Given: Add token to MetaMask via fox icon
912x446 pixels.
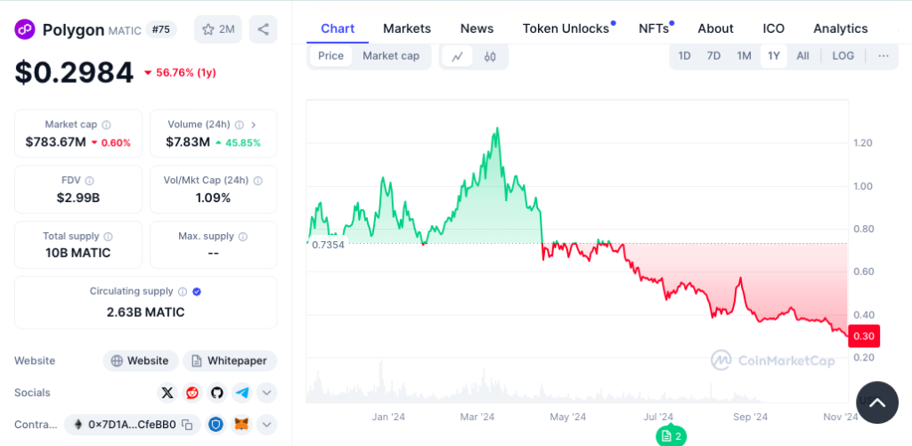Looking at the screenshot, I should (x=241, y=425).
